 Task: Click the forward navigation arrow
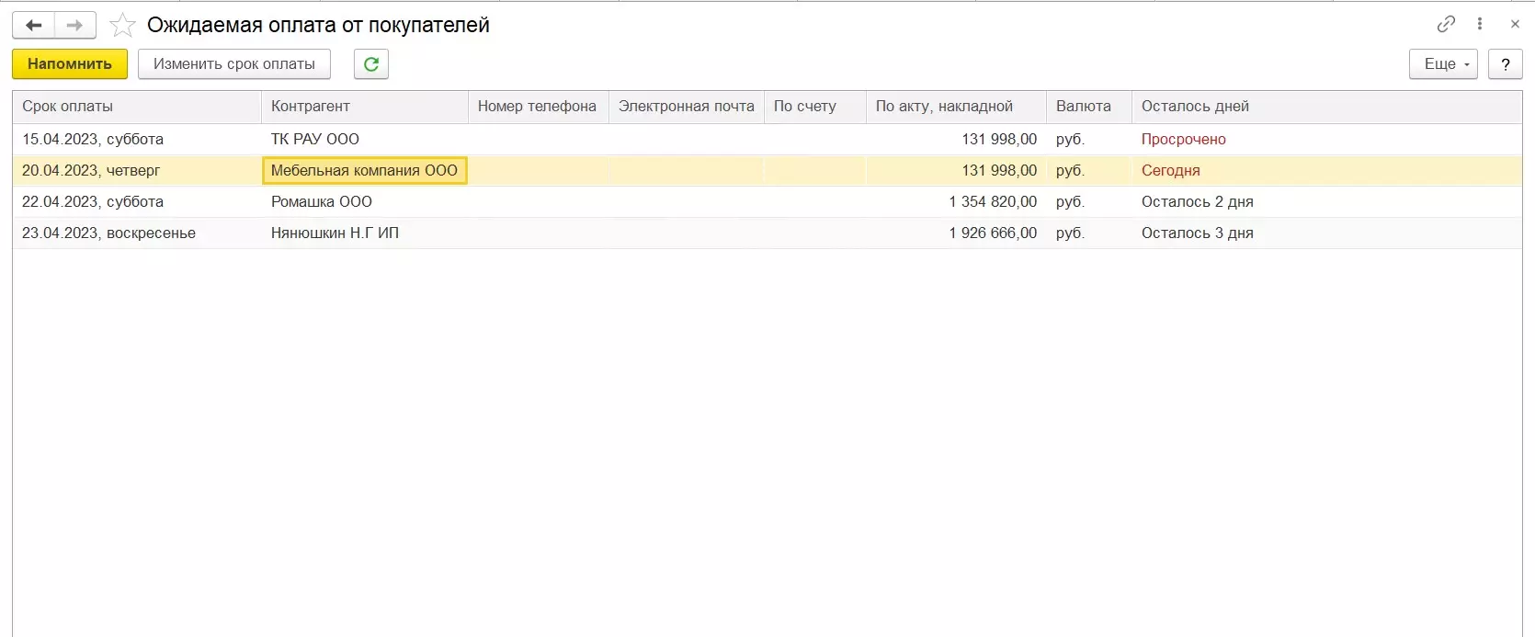[x=75, y=25]
